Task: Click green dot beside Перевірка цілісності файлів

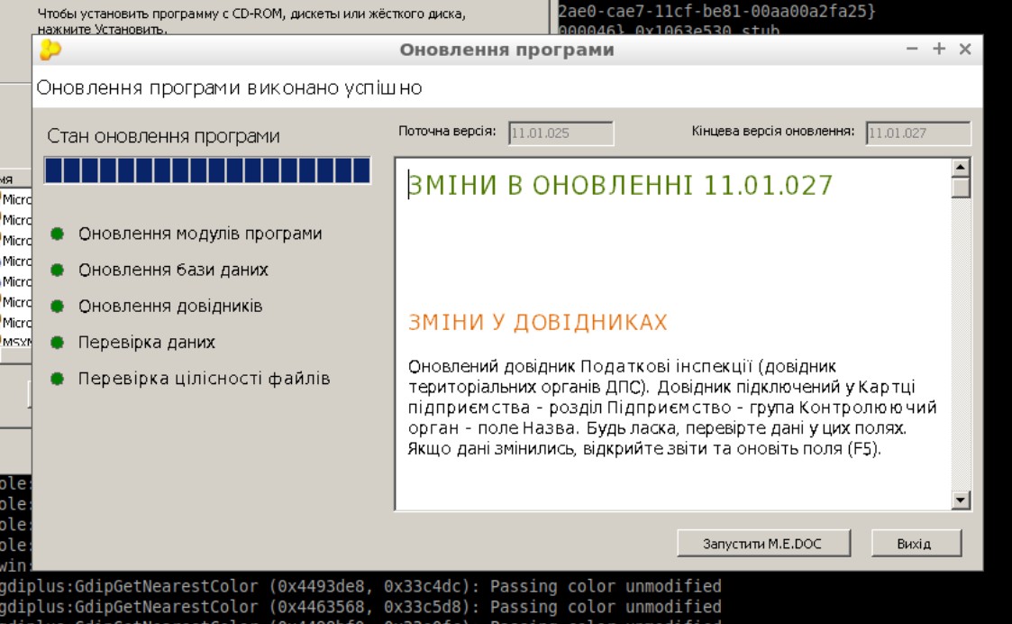Action: coord(58,379)
